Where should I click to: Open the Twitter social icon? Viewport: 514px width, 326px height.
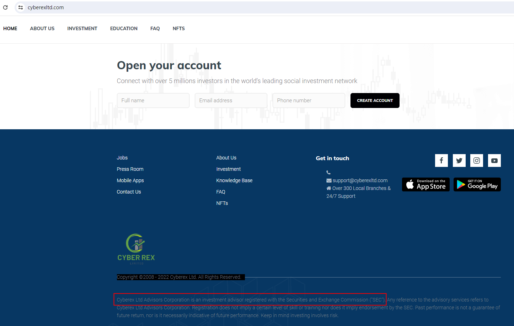point(459,161)
